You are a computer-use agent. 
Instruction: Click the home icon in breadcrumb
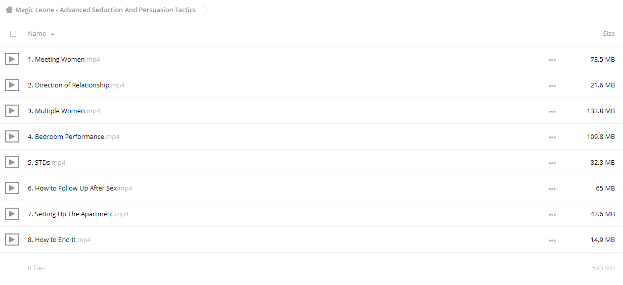9,10
